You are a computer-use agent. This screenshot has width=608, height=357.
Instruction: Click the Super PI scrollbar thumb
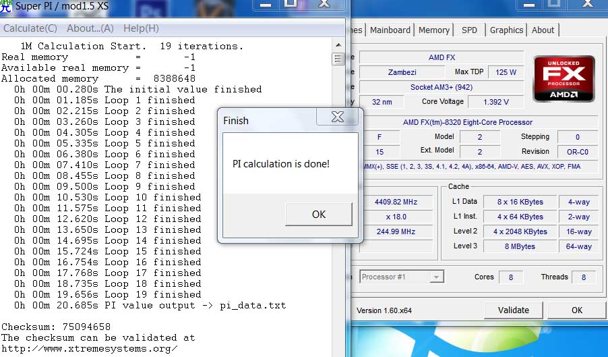click(x=338, y=59)
